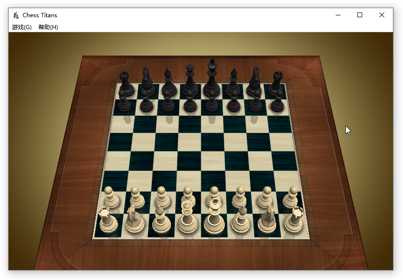Select the black rook on a8
The image size is (403, 280).
126,84
